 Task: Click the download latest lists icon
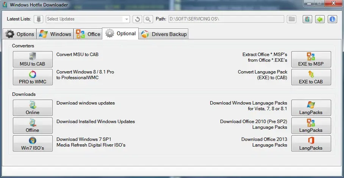39,19
